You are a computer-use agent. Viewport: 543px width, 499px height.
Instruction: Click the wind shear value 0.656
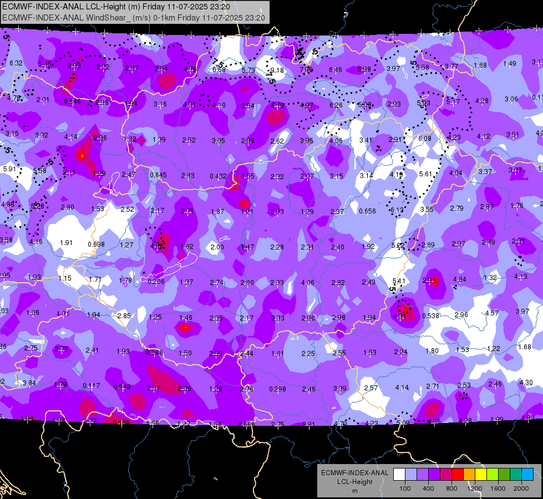coord(367,211)
